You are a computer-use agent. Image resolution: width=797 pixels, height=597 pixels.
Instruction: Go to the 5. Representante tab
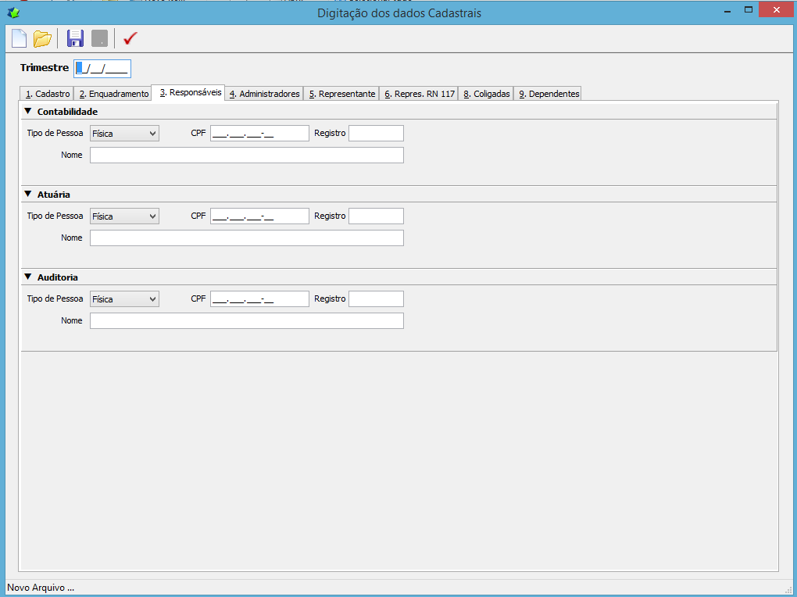click(x=341, y=94)
